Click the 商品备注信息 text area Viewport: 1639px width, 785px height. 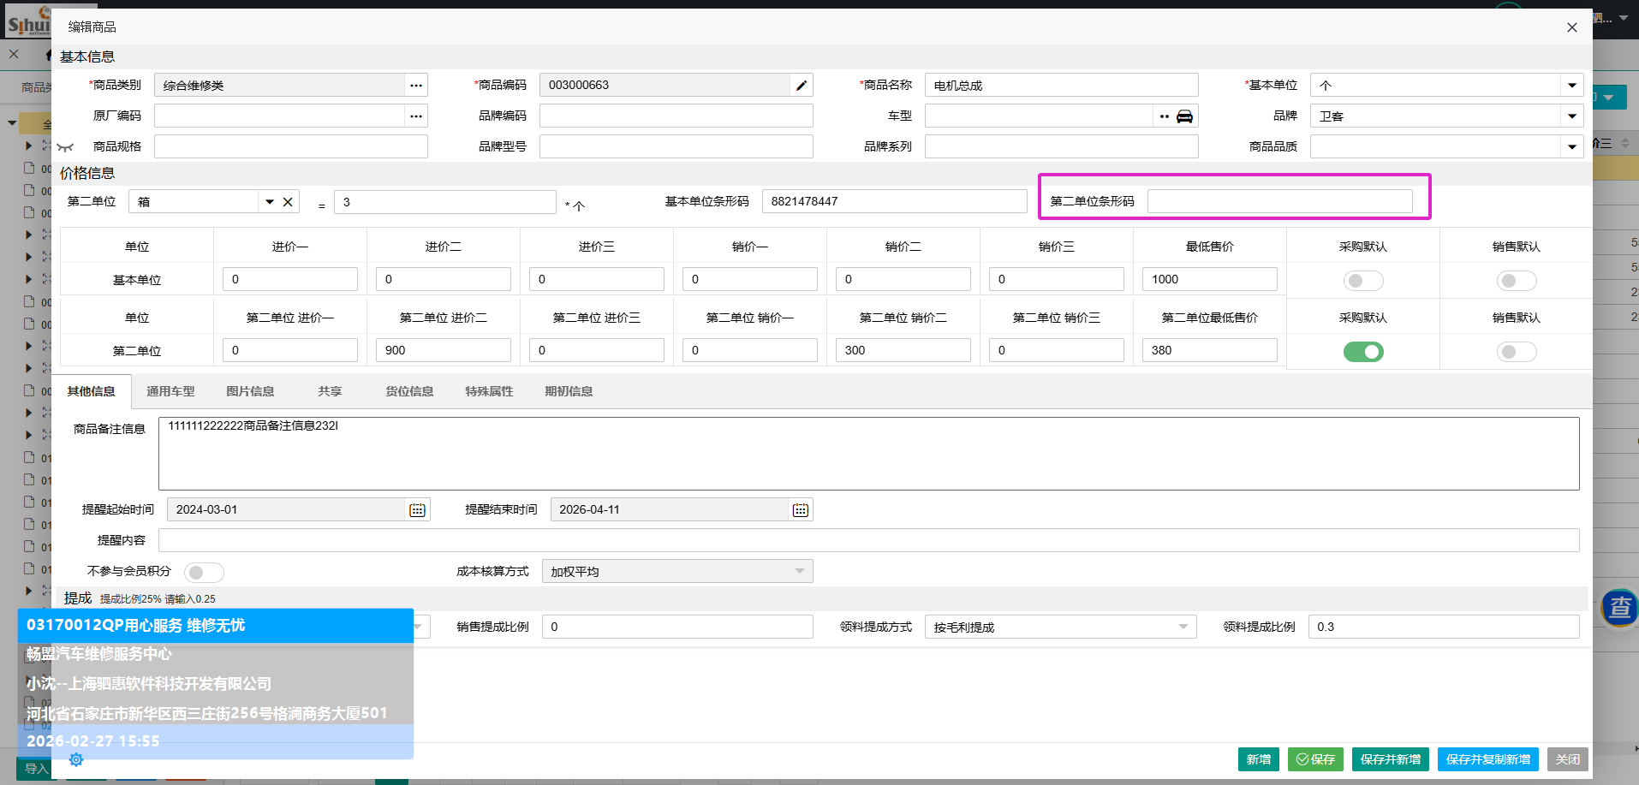pyautogui.click(x=868, y=454)
